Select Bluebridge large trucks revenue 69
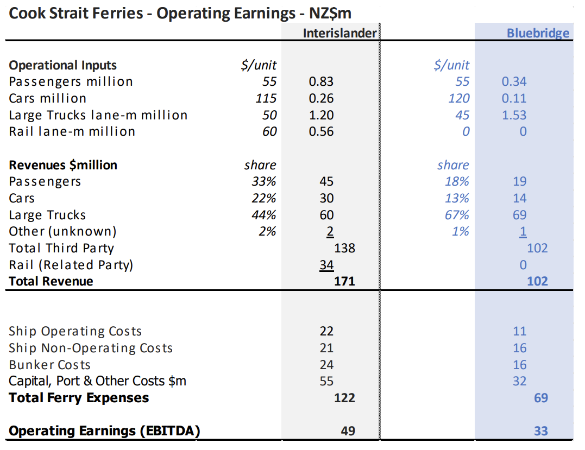585x450 pixels. [x=519, y=215]
